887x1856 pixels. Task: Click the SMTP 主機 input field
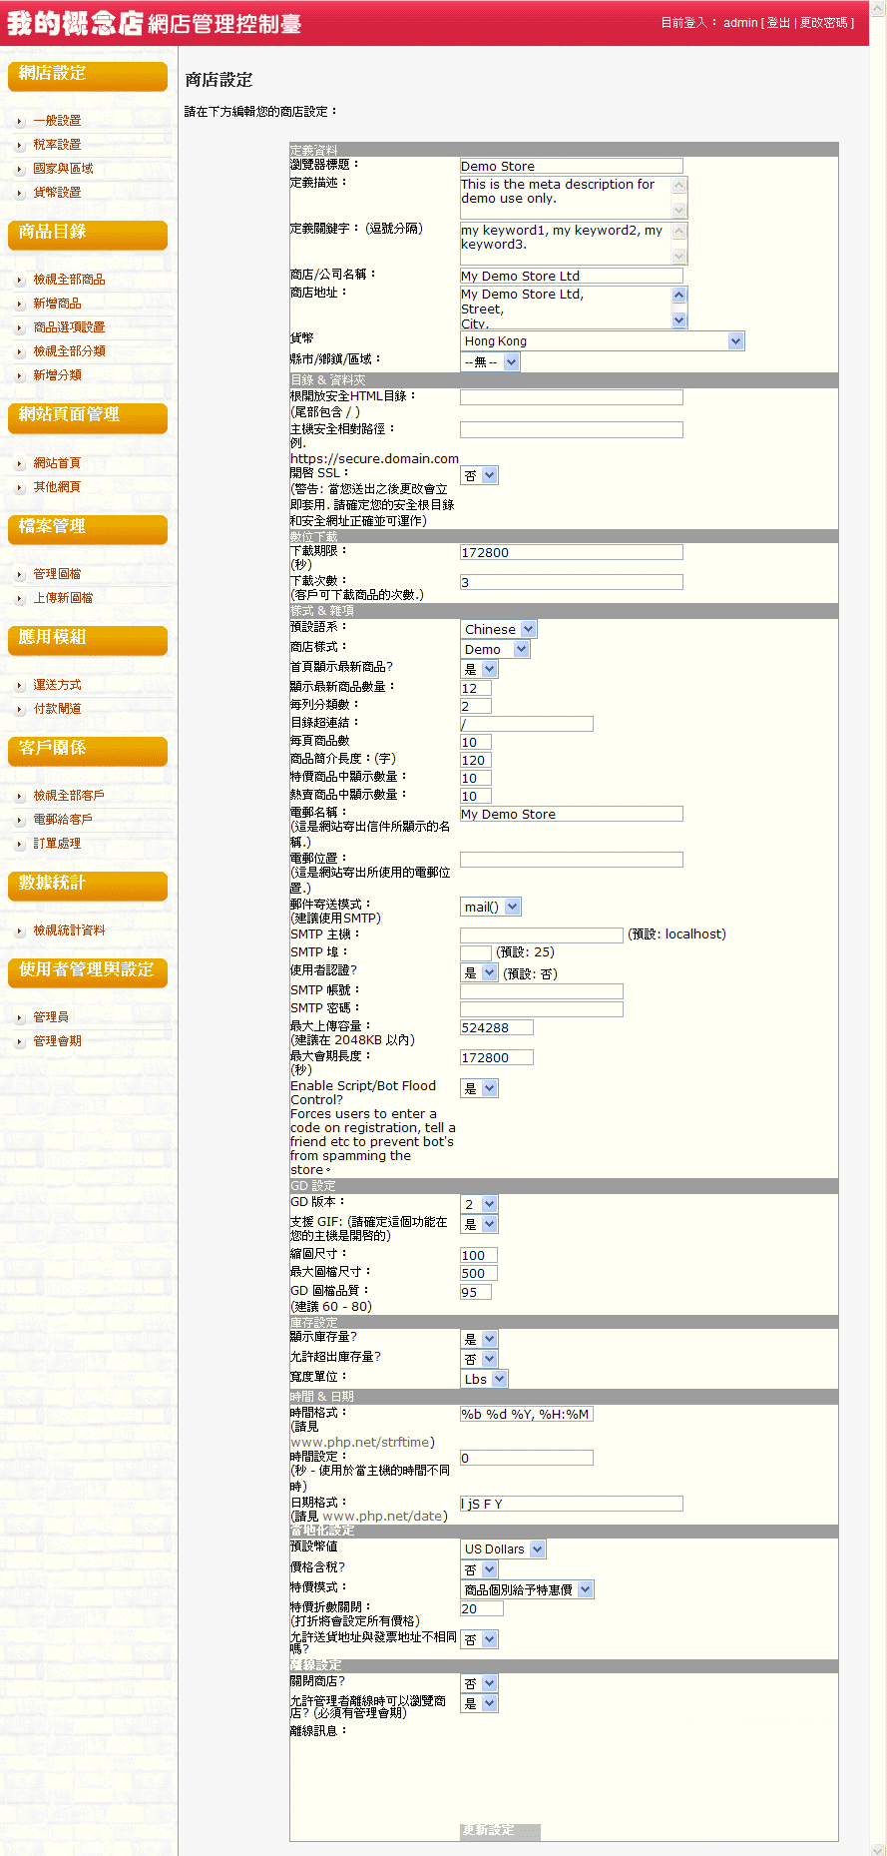541,935
